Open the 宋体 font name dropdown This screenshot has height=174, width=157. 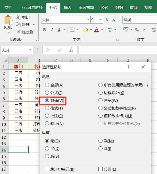(88, 20)
